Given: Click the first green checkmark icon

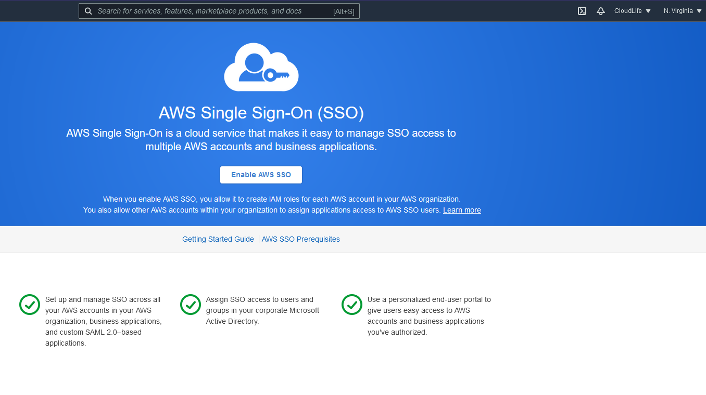Looking at the screenshot, I should tap(30, 305).
